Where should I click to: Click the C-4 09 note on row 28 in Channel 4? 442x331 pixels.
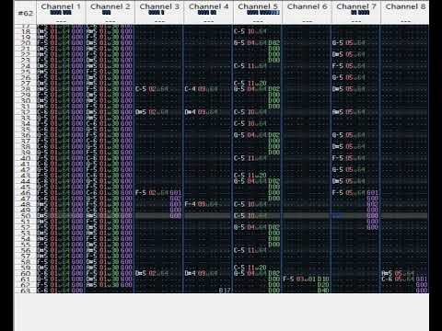point(201,89)
